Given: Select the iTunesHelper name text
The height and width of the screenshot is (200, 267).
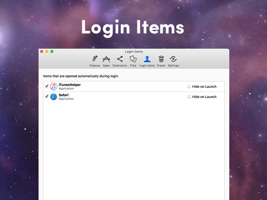Looking at the screenshot, I should click(x=70, y=85).
